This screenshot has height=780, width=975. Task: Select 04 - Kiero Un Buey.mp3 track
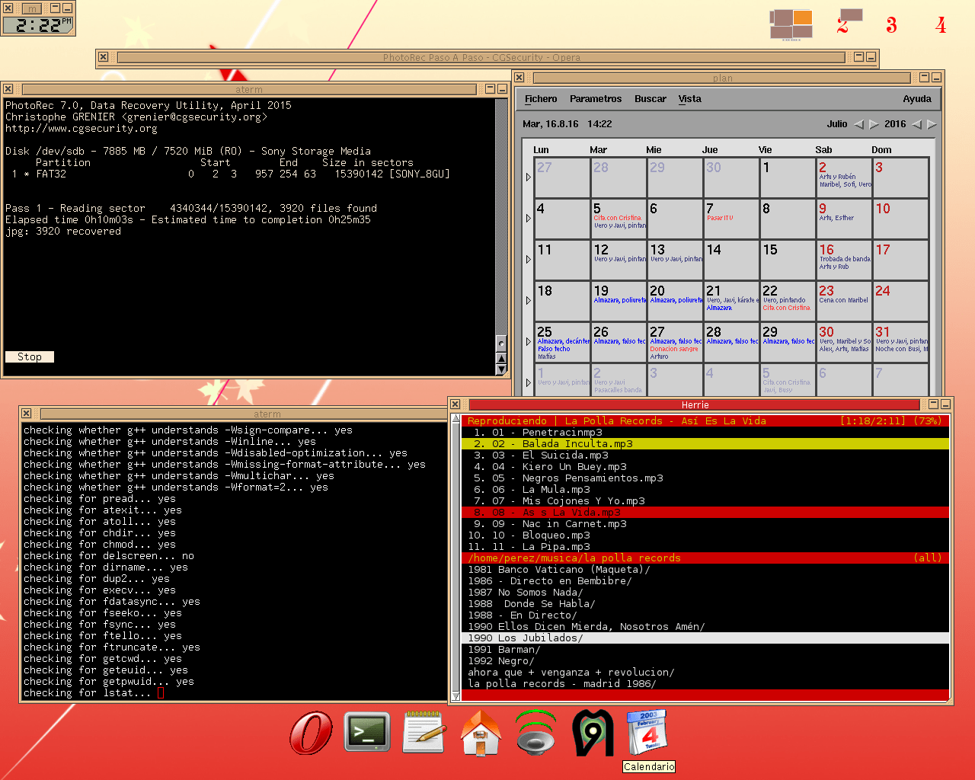pyautogui.click(x=705, y=467)
